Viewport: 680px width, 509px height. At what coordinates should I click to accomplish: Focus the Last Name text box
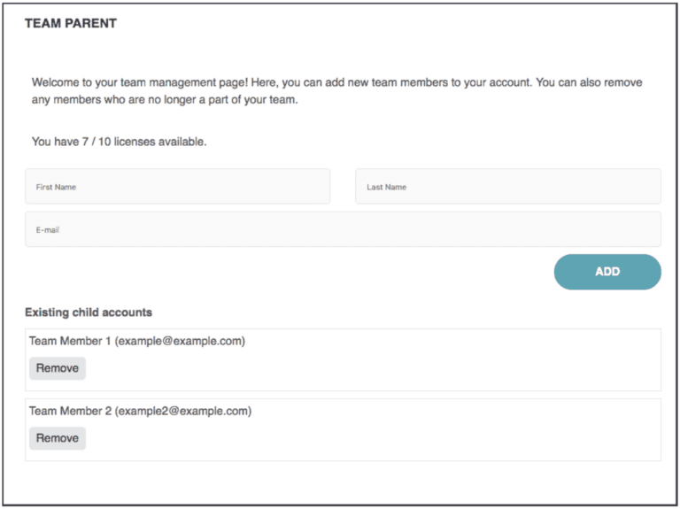pyautogui.click(x=507, y=187)
